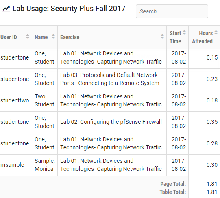Click the Hours Attended header text
Image resolution: width=220 pixels, height=198 pixels.
pyautogui.click(x=203, y=37)
